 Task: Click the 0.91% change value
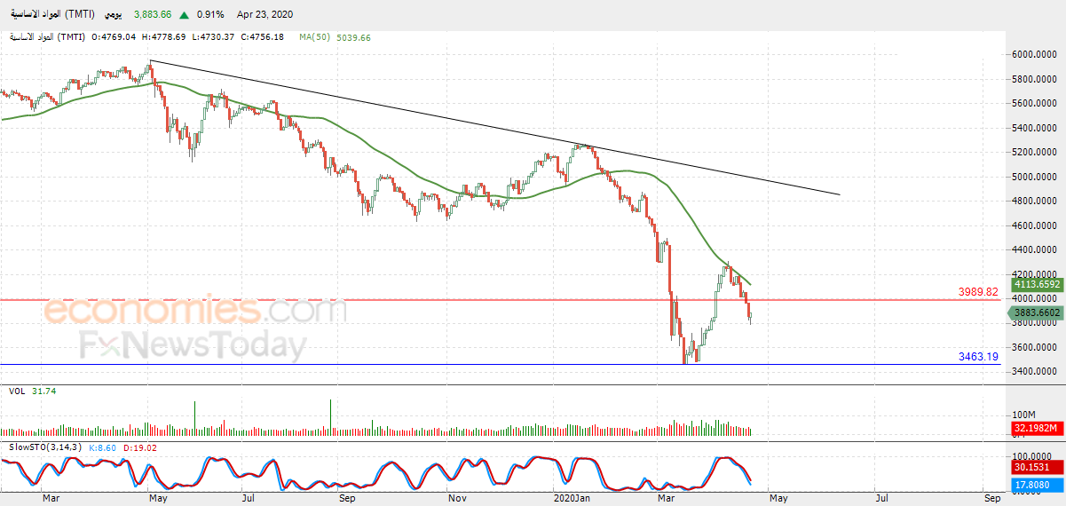pos(210,15)
